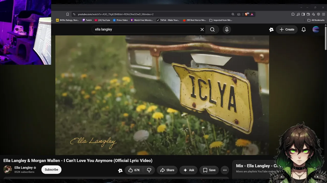Viewport: 327px width, 183px height.
Task: Open the media control music note icon
Action: (298, 14)
